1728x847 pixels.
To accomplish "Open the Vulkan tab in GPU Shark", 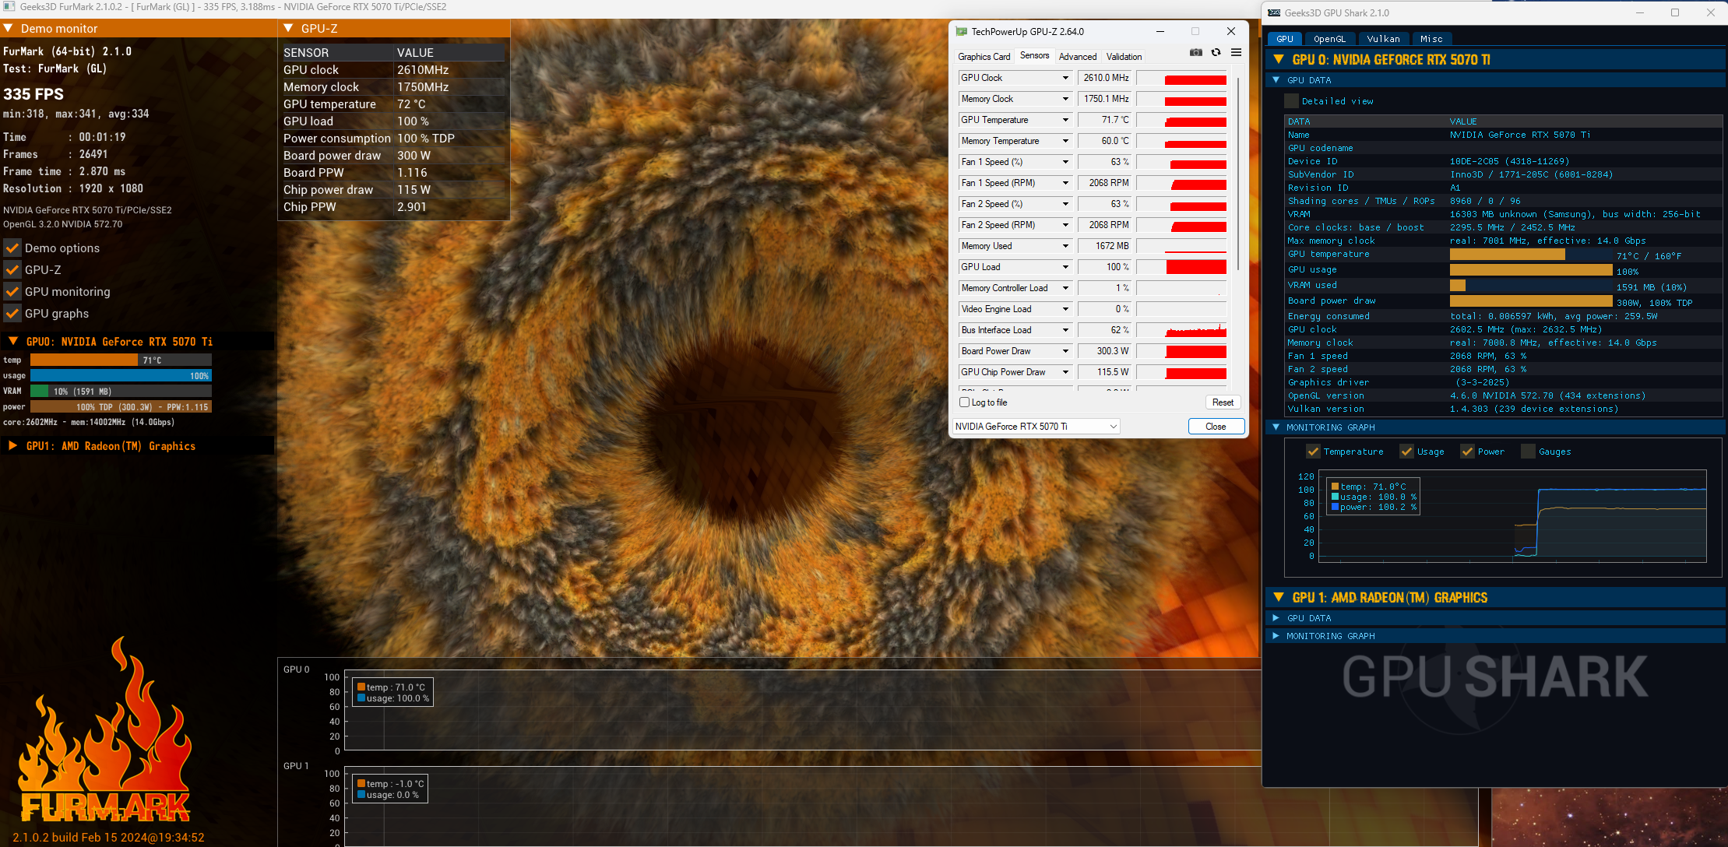I will pyautogui.click(x=1383, y=39).
